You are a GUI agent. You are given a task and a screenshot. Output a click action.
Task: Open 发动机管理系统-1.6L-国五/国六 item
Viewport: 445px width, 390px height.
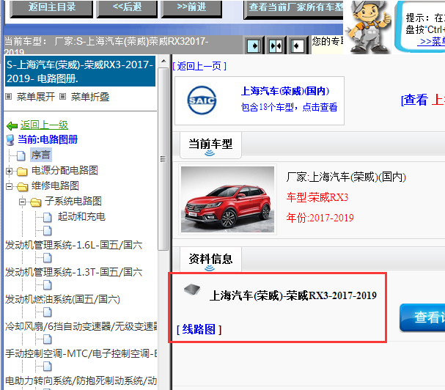[74, 245]
